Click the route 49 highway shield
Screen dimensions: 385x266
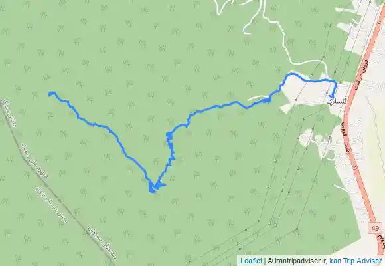(x=375, y=228)
